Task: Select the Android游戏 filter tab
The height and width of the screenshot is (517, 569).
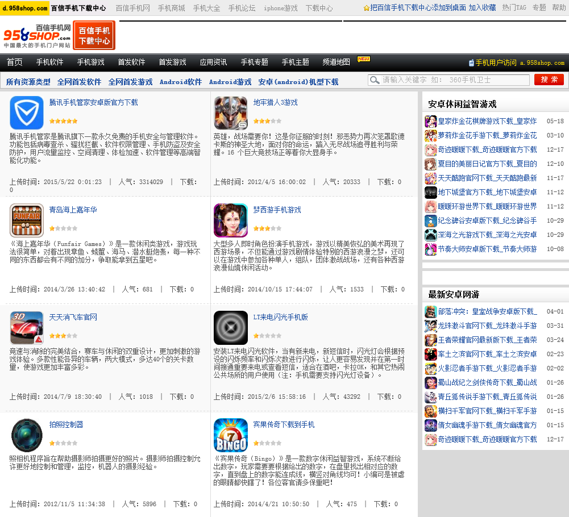Action: [230, 82]
